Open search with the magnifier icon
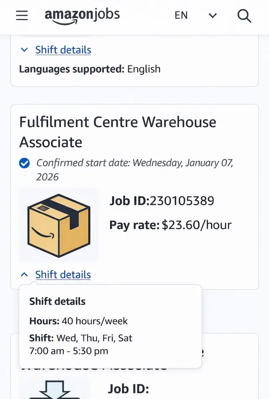 [244, 16]
